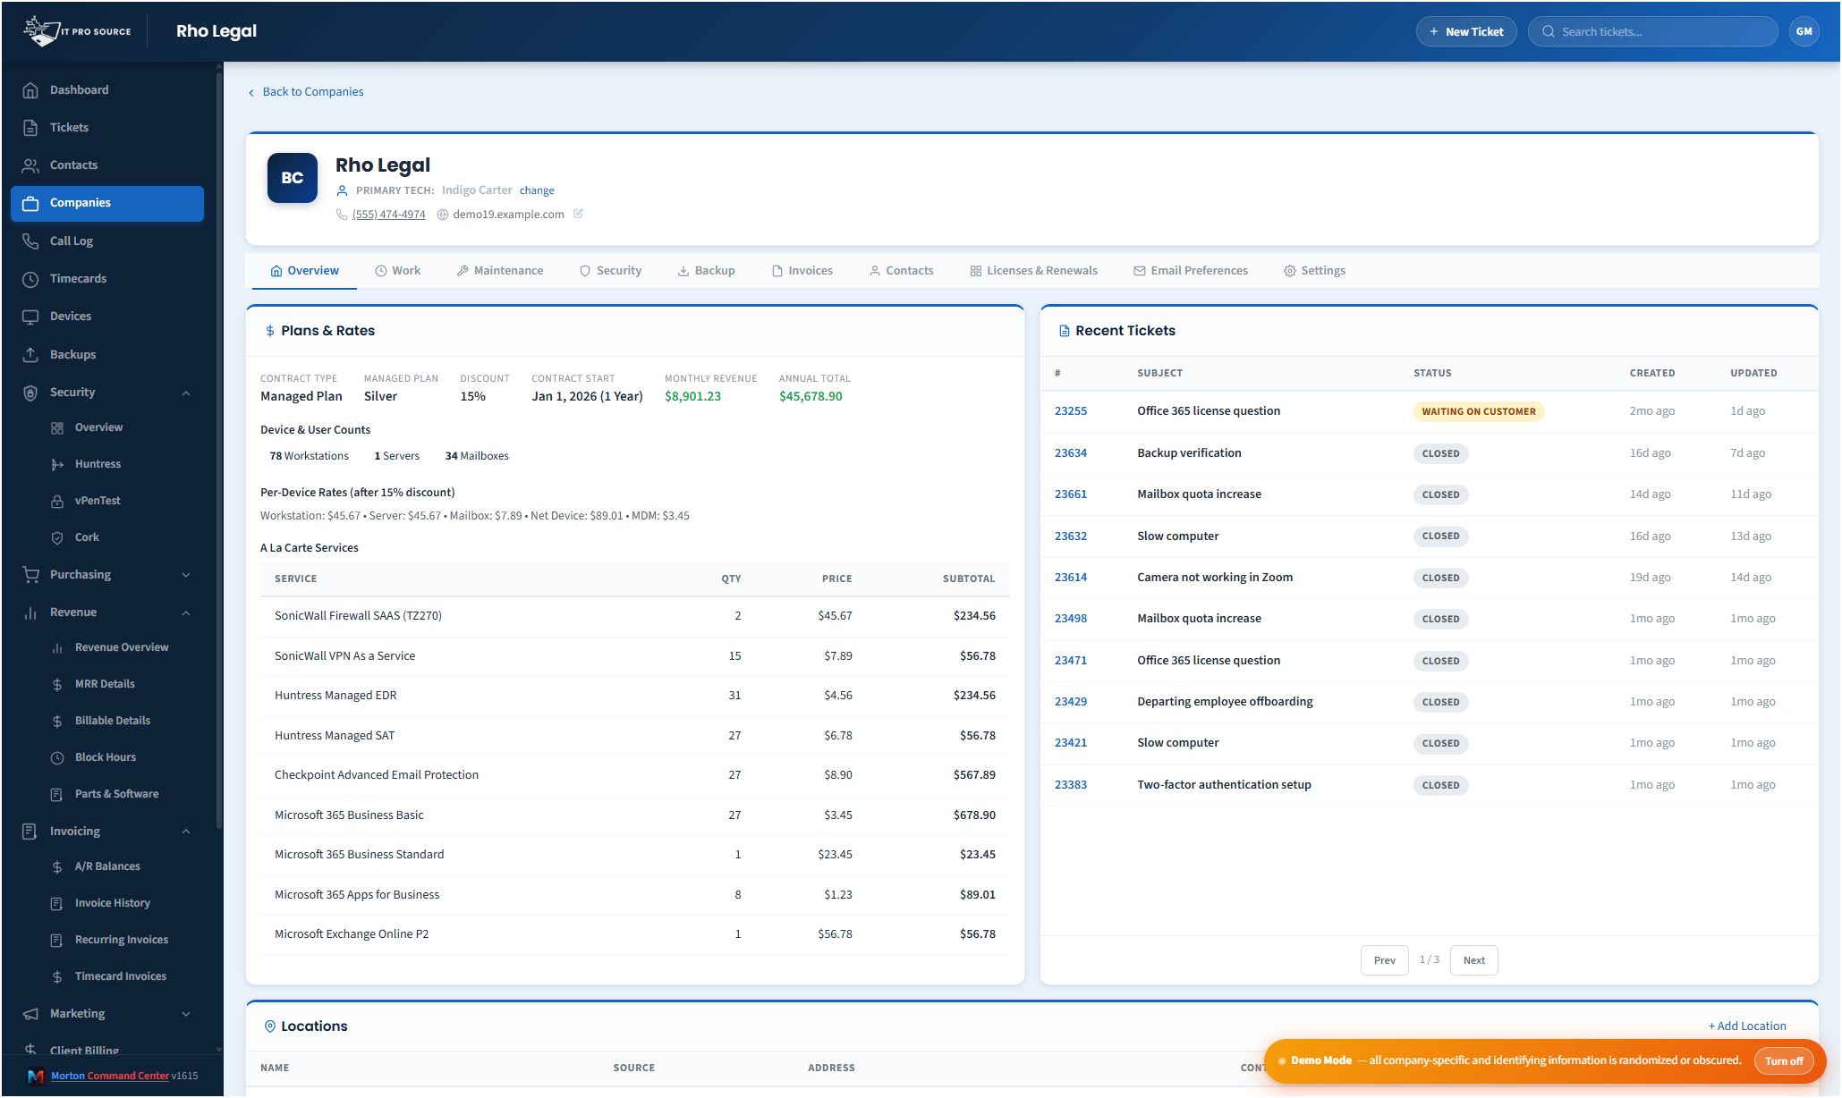Click the Timecards clock icon
The image size is (1842, 1098).
pos(30,279)
